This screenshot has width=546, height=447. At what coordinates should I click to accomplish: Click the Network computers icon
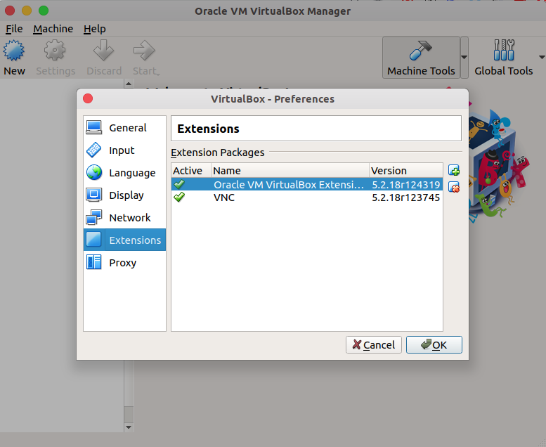[x=93, y=217]
